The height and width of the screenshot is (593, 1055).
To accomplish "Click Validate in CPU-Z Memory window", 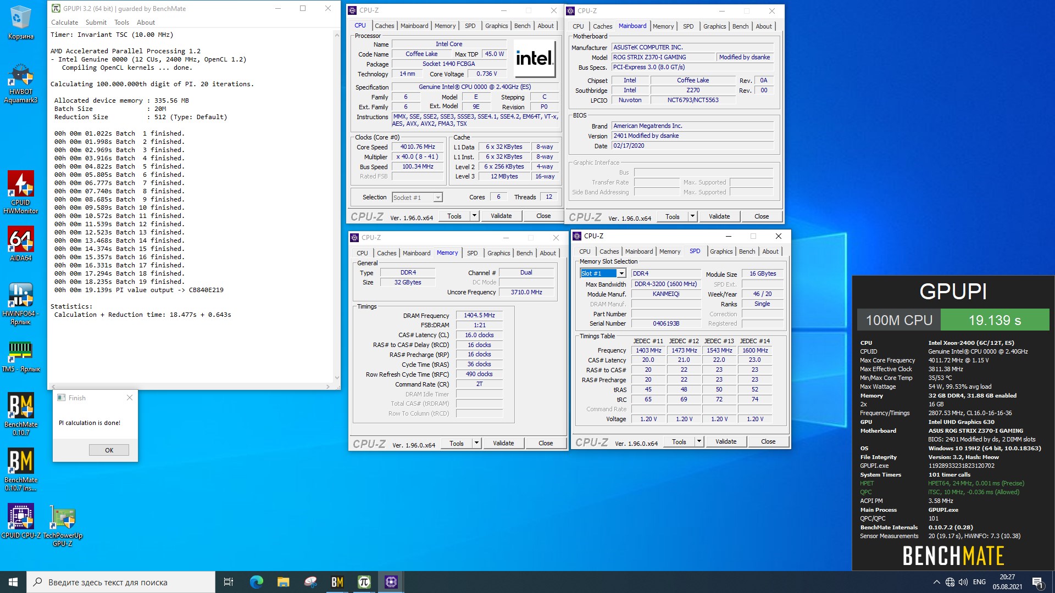I will tap(503, 444).
